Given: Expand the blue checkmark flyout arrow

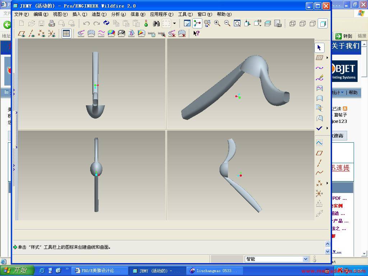Looking at the screenshot, I should pyautogui.click(x=327, y=128).
